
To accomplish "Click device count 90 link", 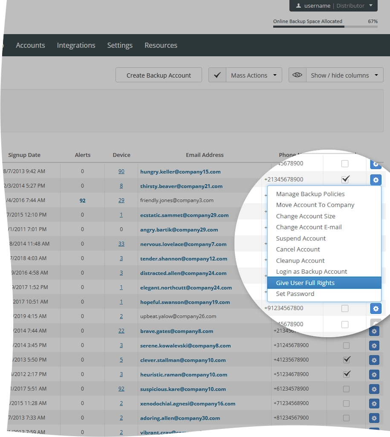I will coord(121,171).
